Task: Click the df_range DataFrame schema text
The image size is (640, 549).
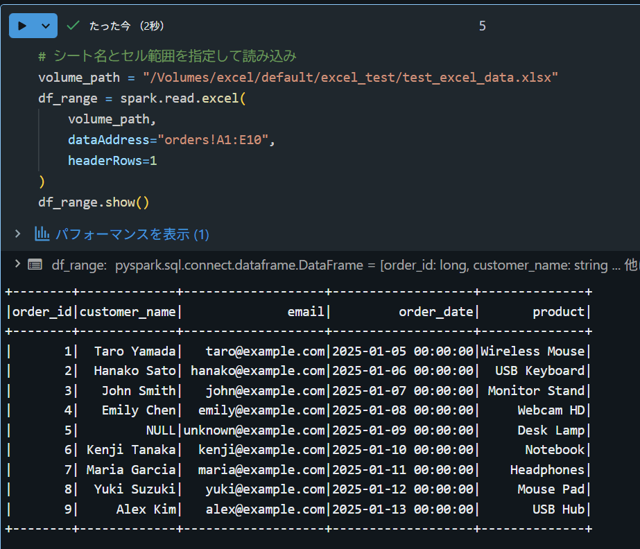Action: pos(345,265)
